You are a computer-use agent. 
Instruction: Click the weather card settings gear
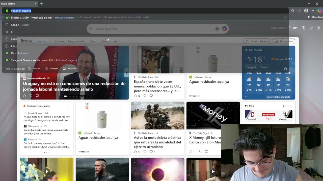click(x=285, y=69)
